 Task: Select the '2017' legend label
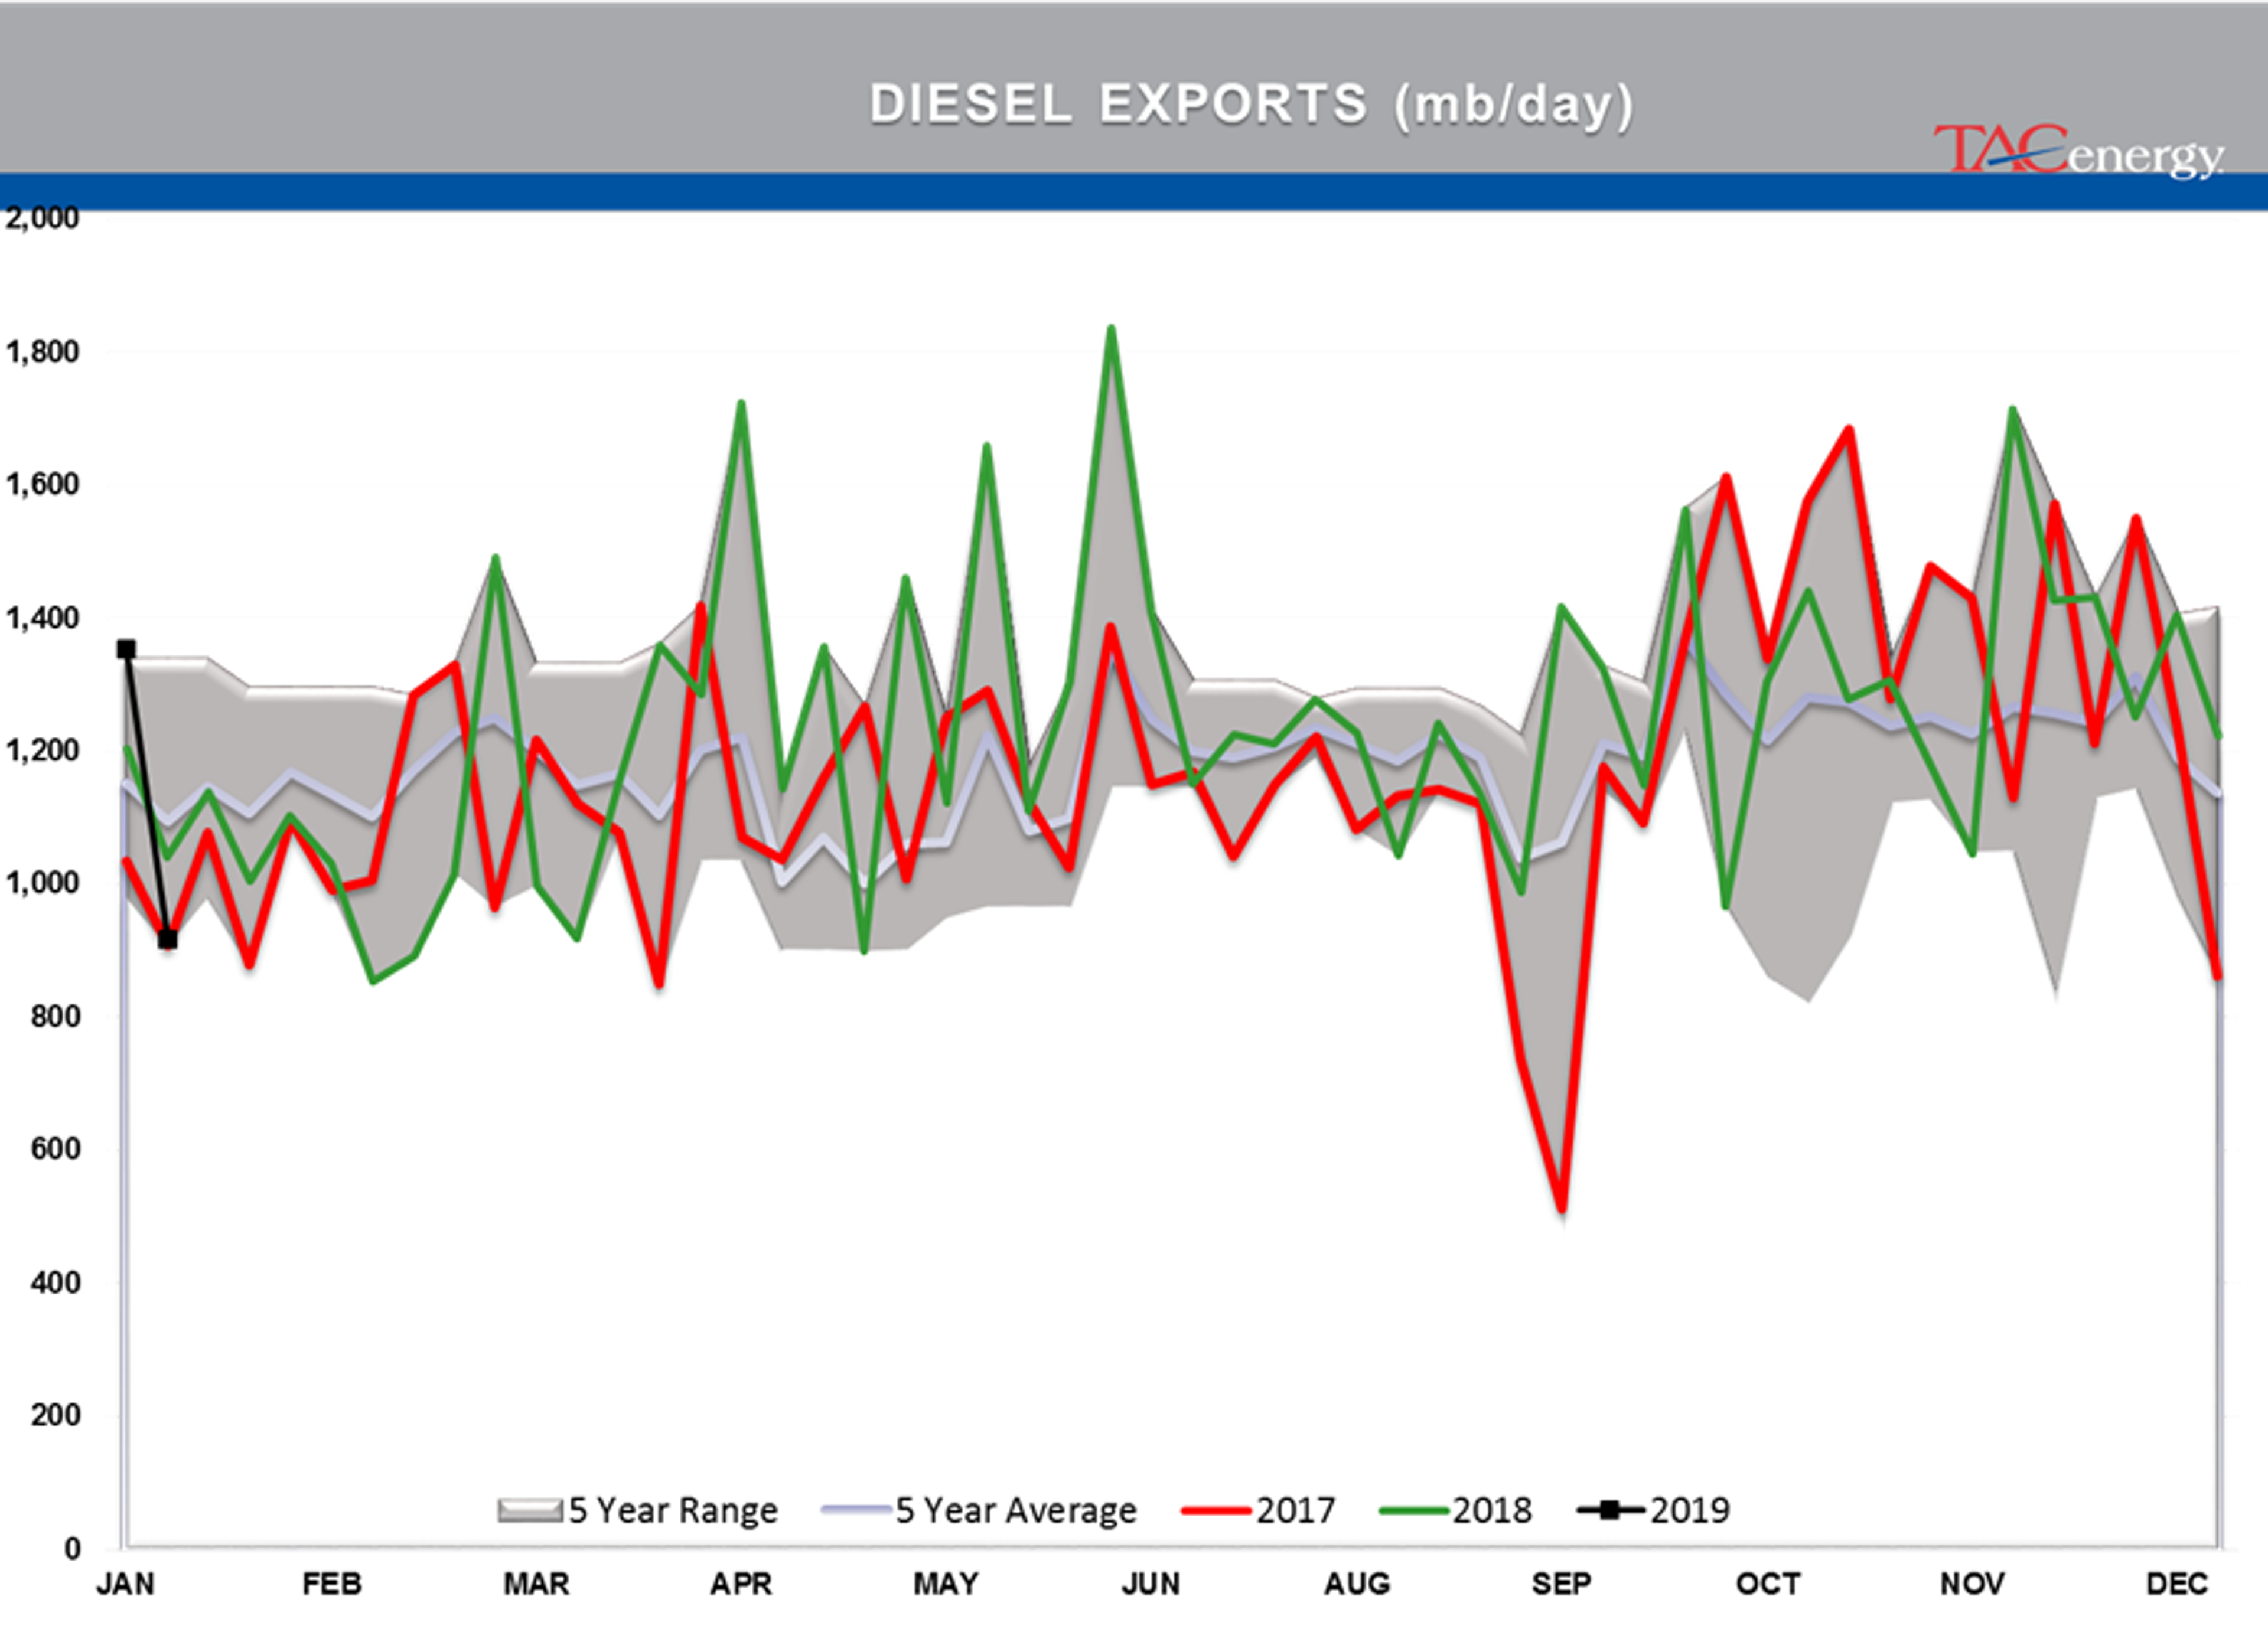click(1295, 1510)
